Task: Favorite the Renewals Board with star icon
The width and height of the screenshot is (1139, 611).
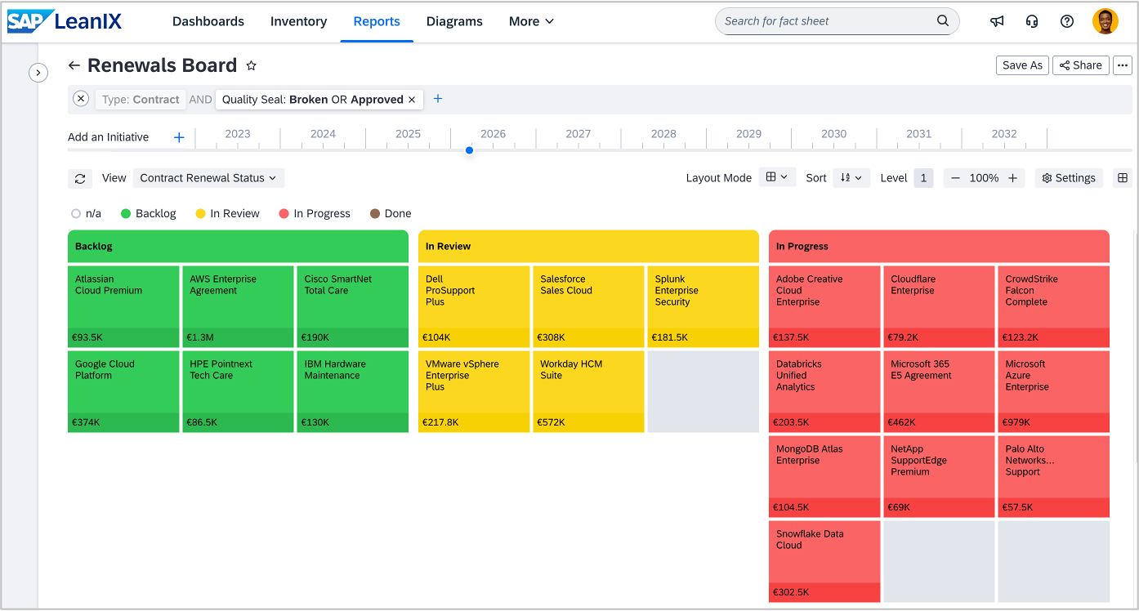Action: pos(252,65)
